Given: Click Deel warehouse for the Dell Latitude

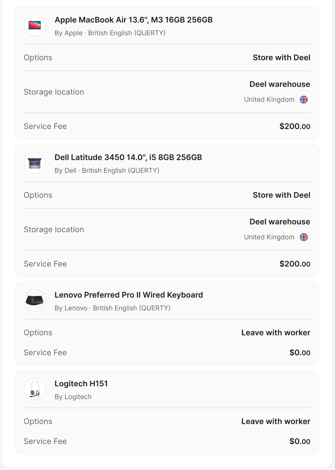Looking at the screenshot, I should click(x=280, y=222).
